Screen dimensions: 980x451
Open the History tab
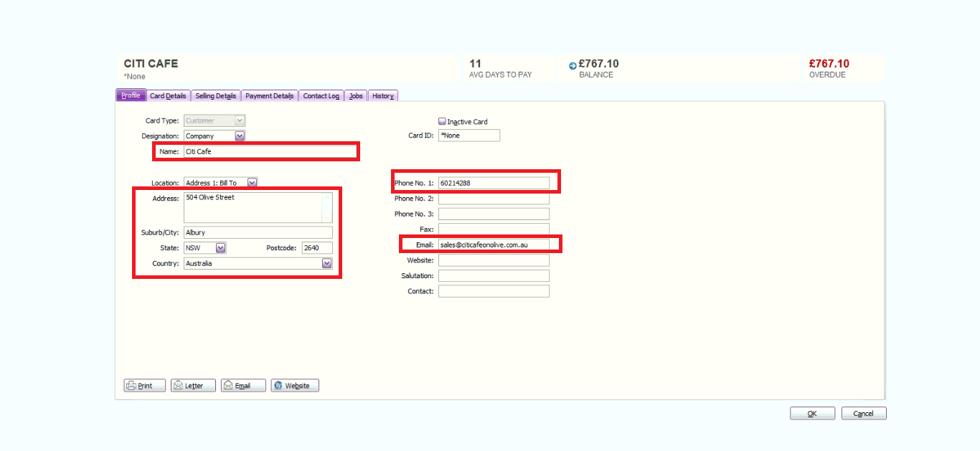tap(382, 95)
